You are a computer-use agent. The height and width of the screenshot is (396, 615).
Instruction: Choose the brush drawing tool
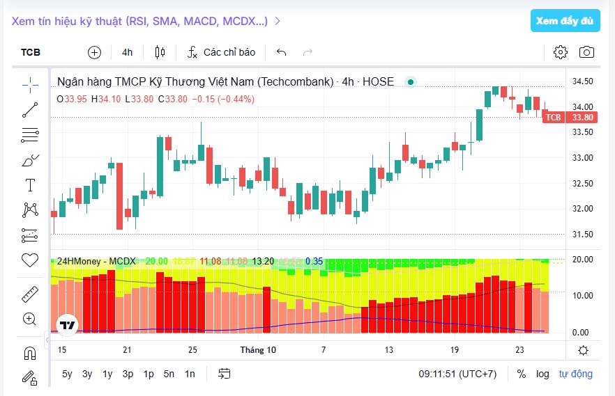[x=30, y=160]
